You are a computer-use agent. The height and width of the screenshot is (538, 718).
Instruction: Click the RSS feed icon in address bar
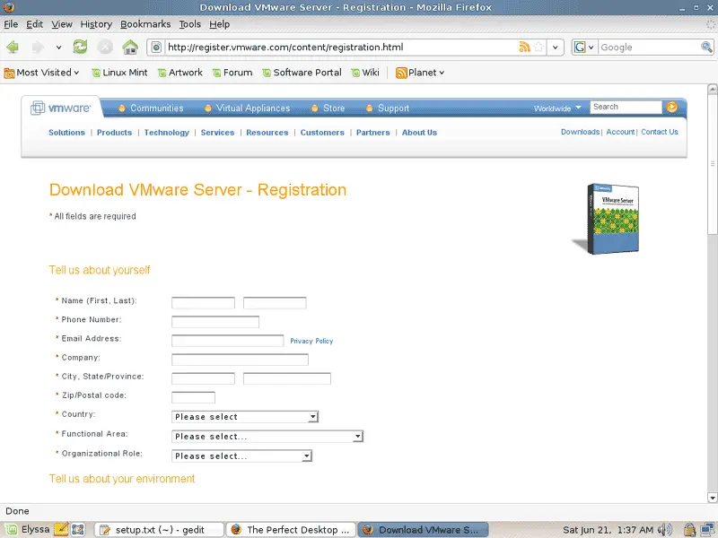[x=524, y=47]
